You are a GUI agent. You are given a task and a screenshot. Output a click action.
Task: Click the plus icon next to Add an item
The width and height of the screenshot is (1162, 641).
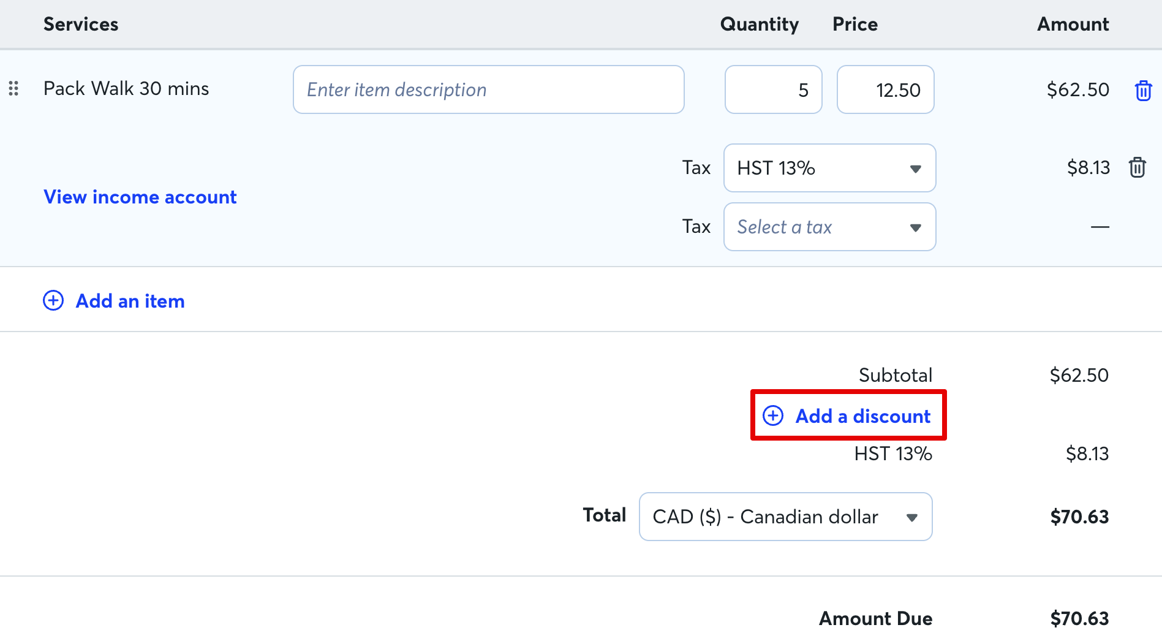pyautogui.click(x=53, y=300)
